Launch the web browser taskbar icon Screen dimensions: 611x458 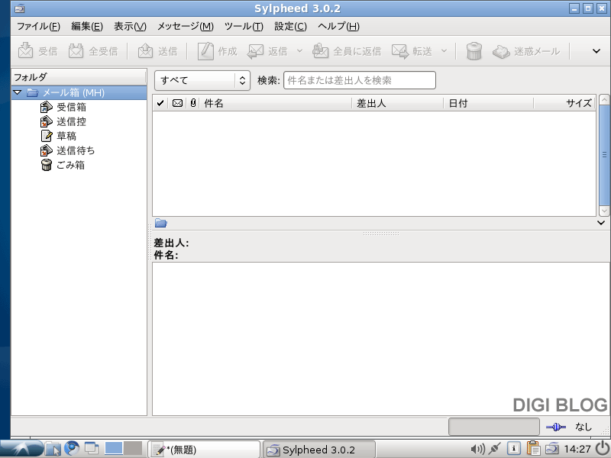click(x=72, y=448)
